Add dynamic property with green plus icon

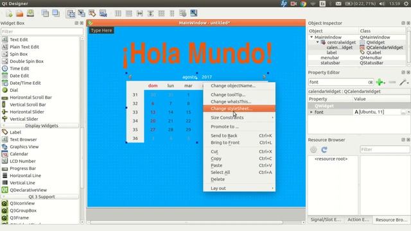coord(380,82)
